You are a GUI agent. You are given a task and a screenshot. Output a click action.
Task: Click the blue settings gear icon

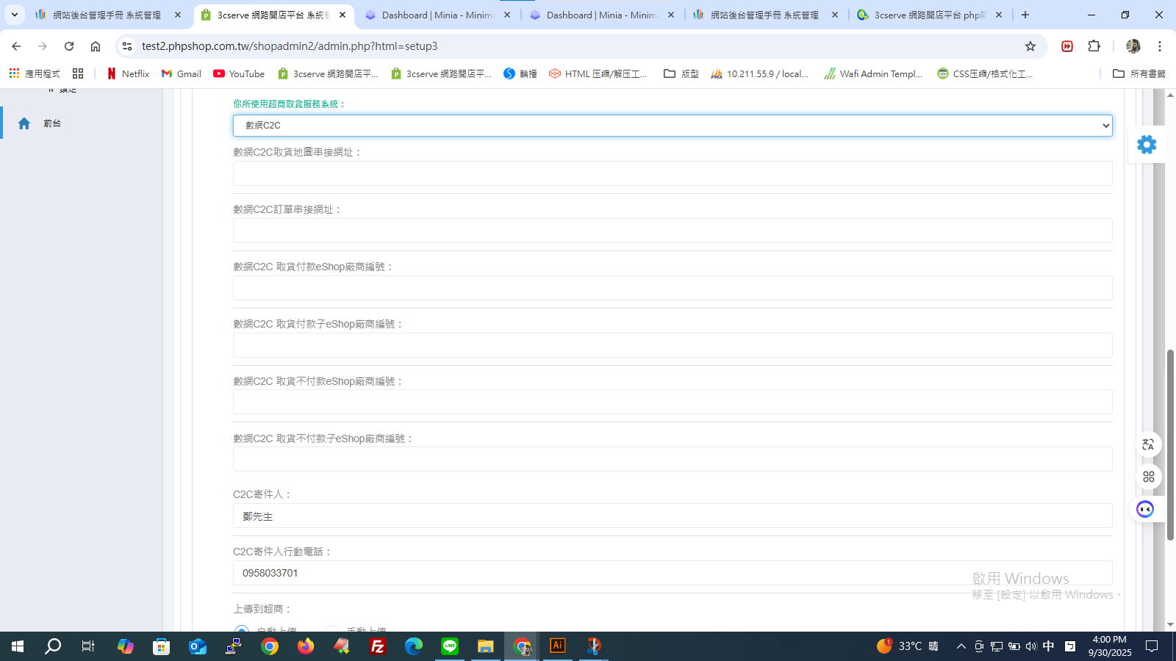point(1147,145)
